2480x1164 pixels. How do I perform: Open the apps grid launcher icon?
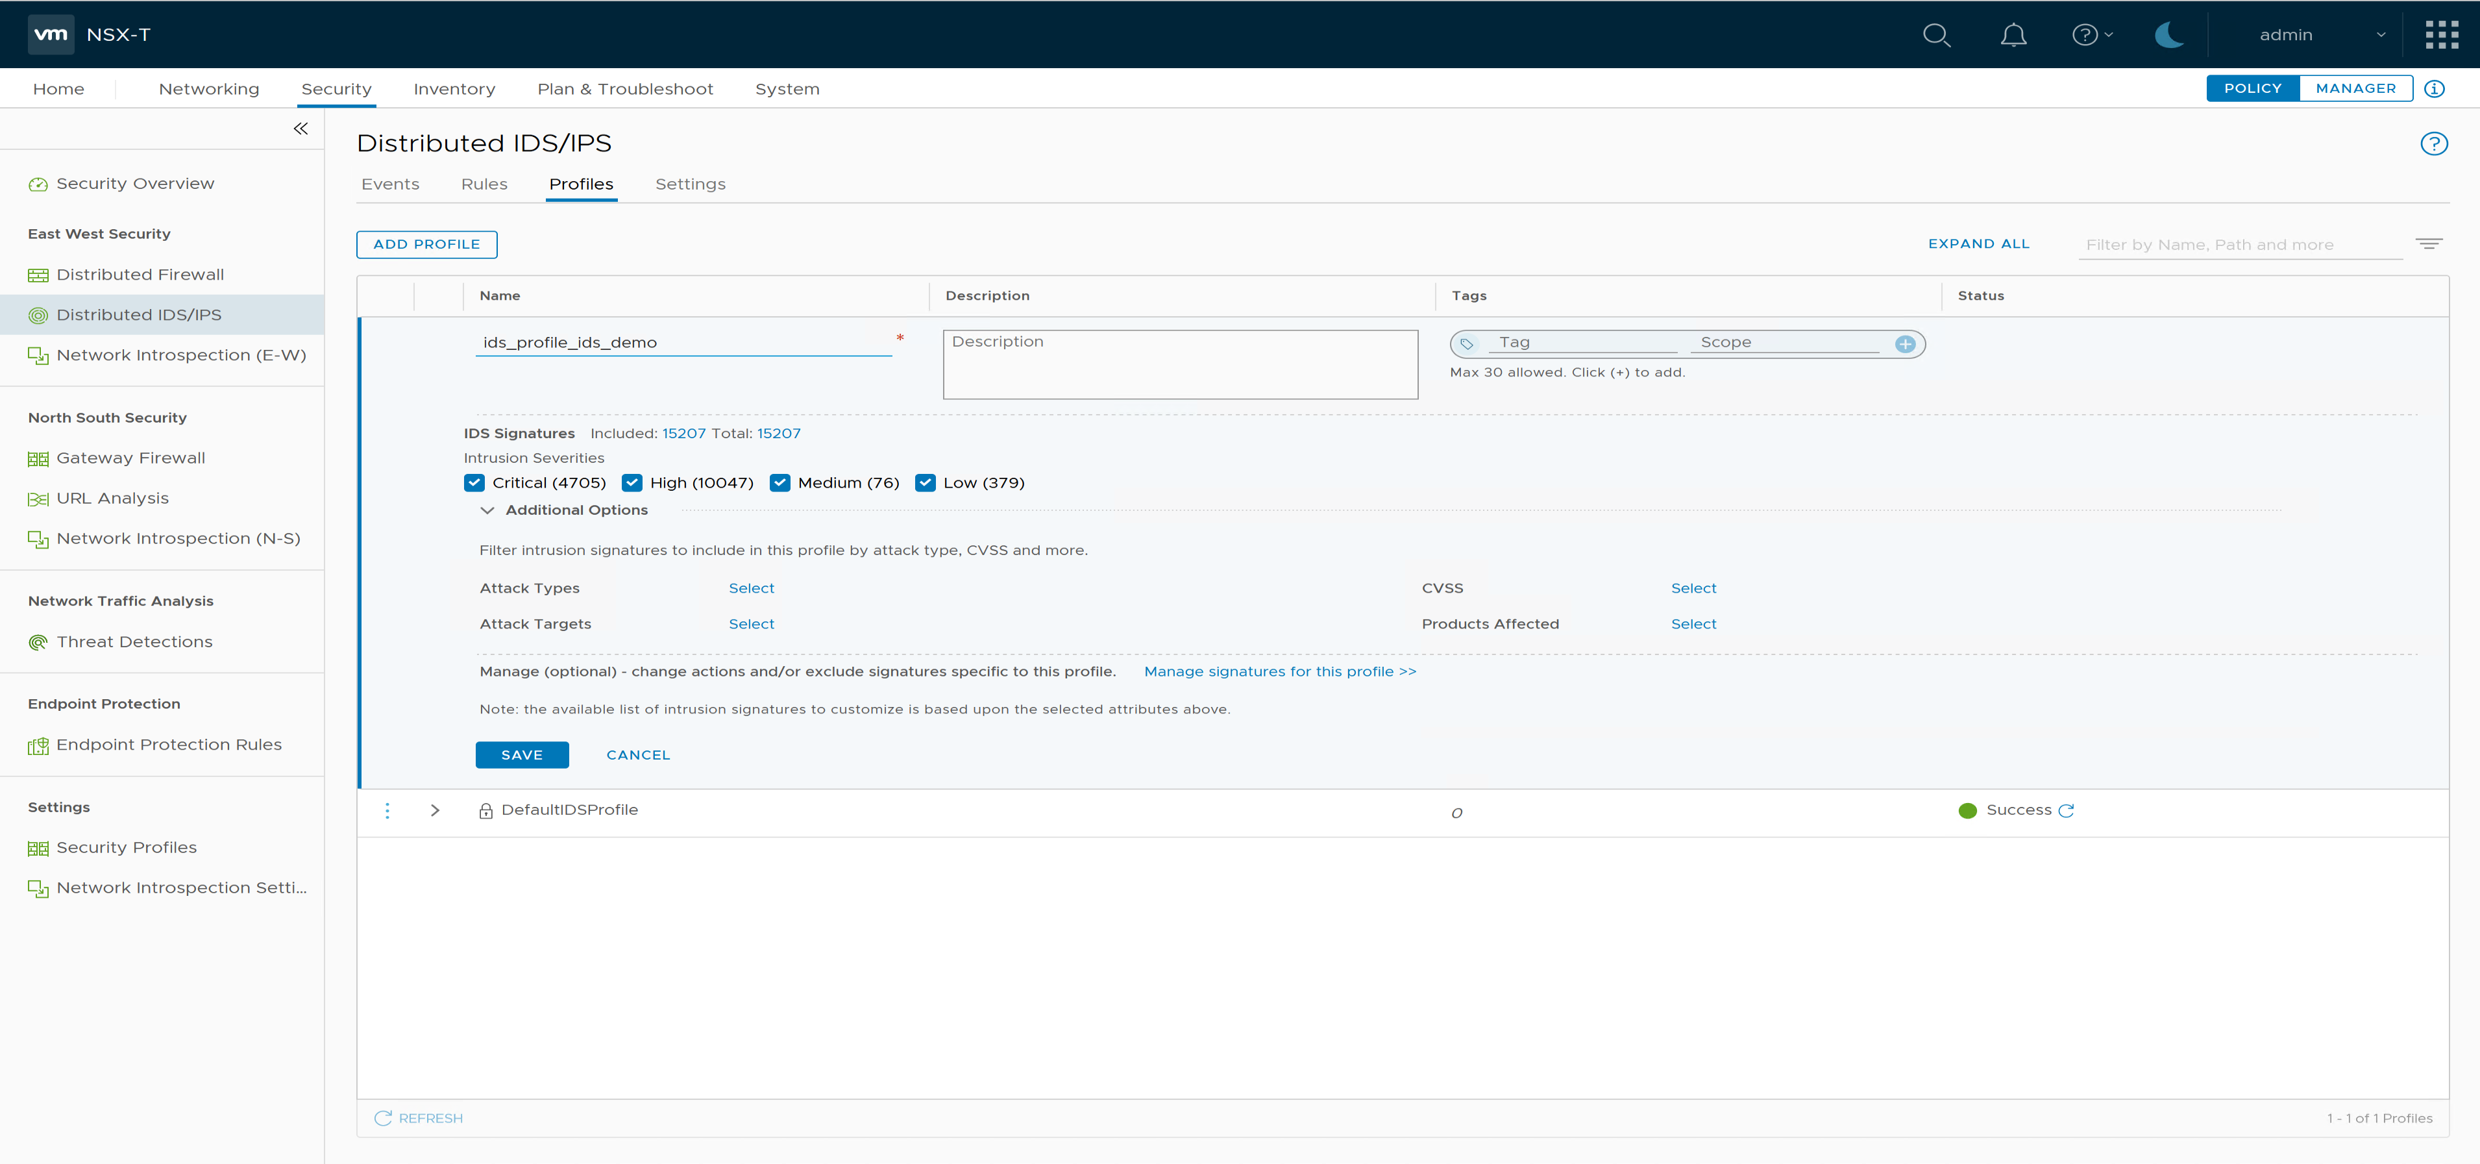point(2442,34)
